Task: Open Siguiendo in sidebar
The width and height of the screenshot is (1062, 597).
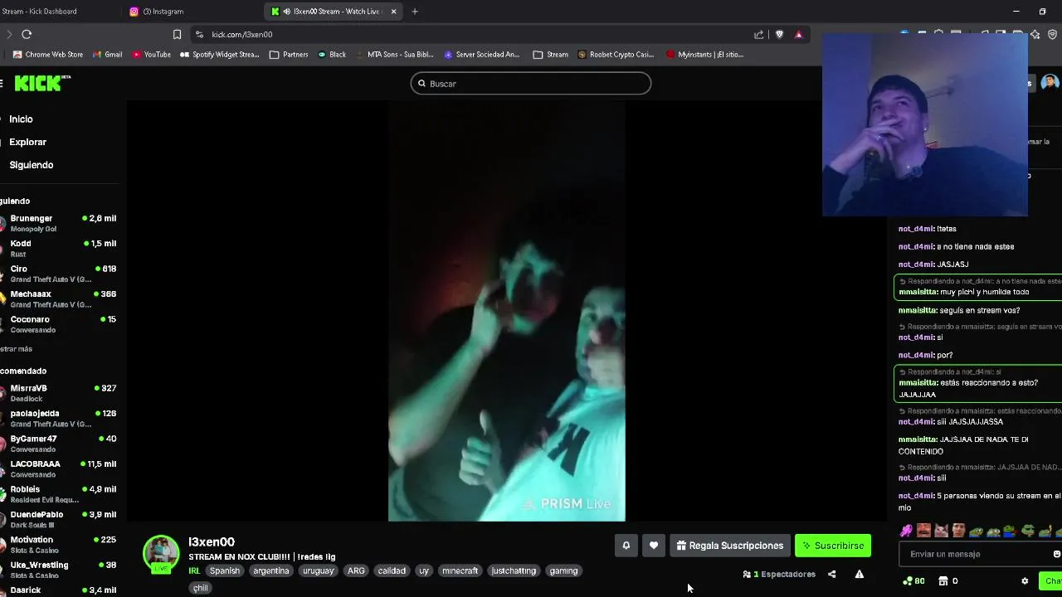Action: [31, 165]
